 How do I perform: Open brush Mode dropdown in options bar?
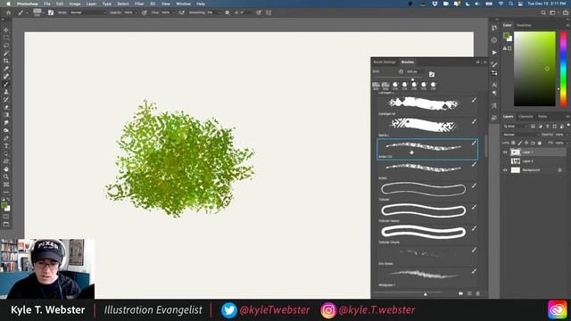[x=87, y=12]
